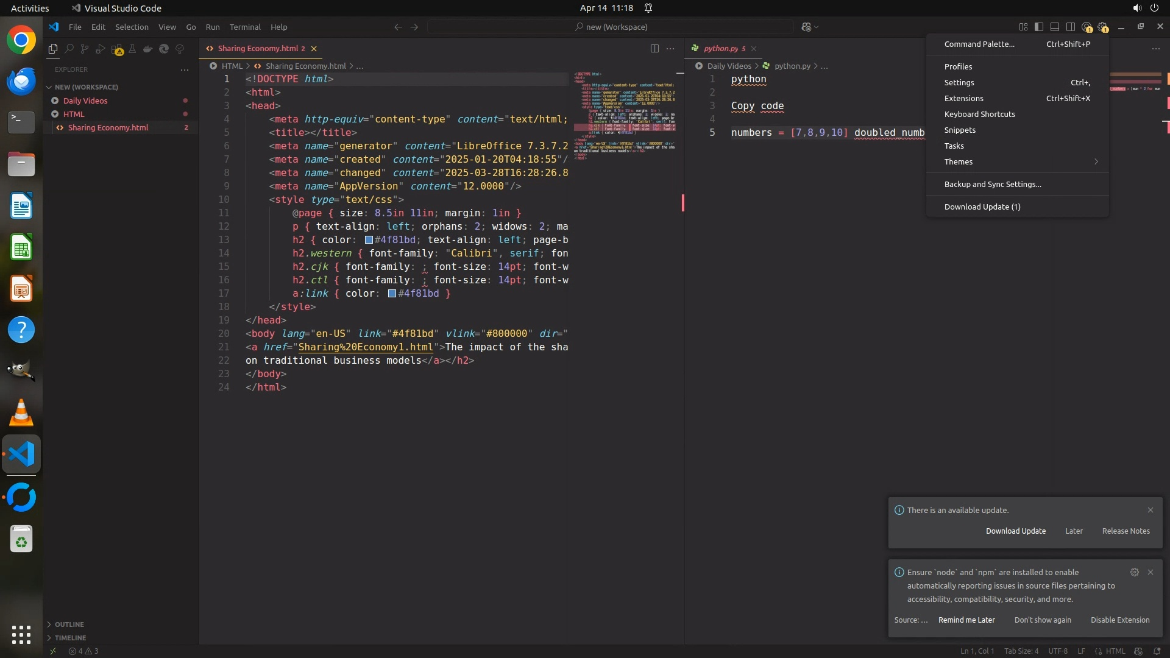
Task: Switch to the python.py tab
Action: click(721, 48)
